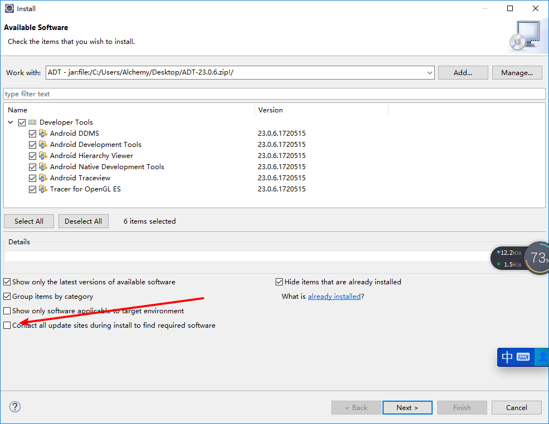Select the Android DDMS row label

pyautogui.click(x=75, y=134)
